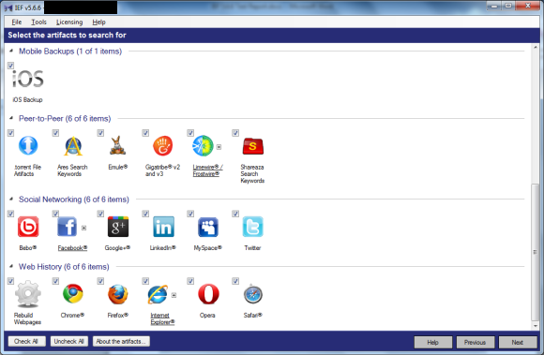The height and width of the screenshot is (355, 544).
Task: Uncheck the Ares Search Keywords checkbox
Action: coord(55,133)
